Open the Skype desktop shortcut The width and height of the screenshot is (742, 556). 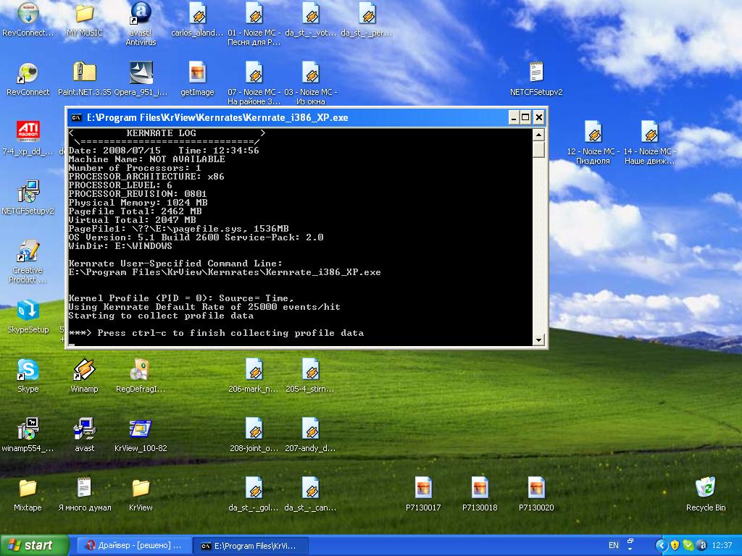28,371
